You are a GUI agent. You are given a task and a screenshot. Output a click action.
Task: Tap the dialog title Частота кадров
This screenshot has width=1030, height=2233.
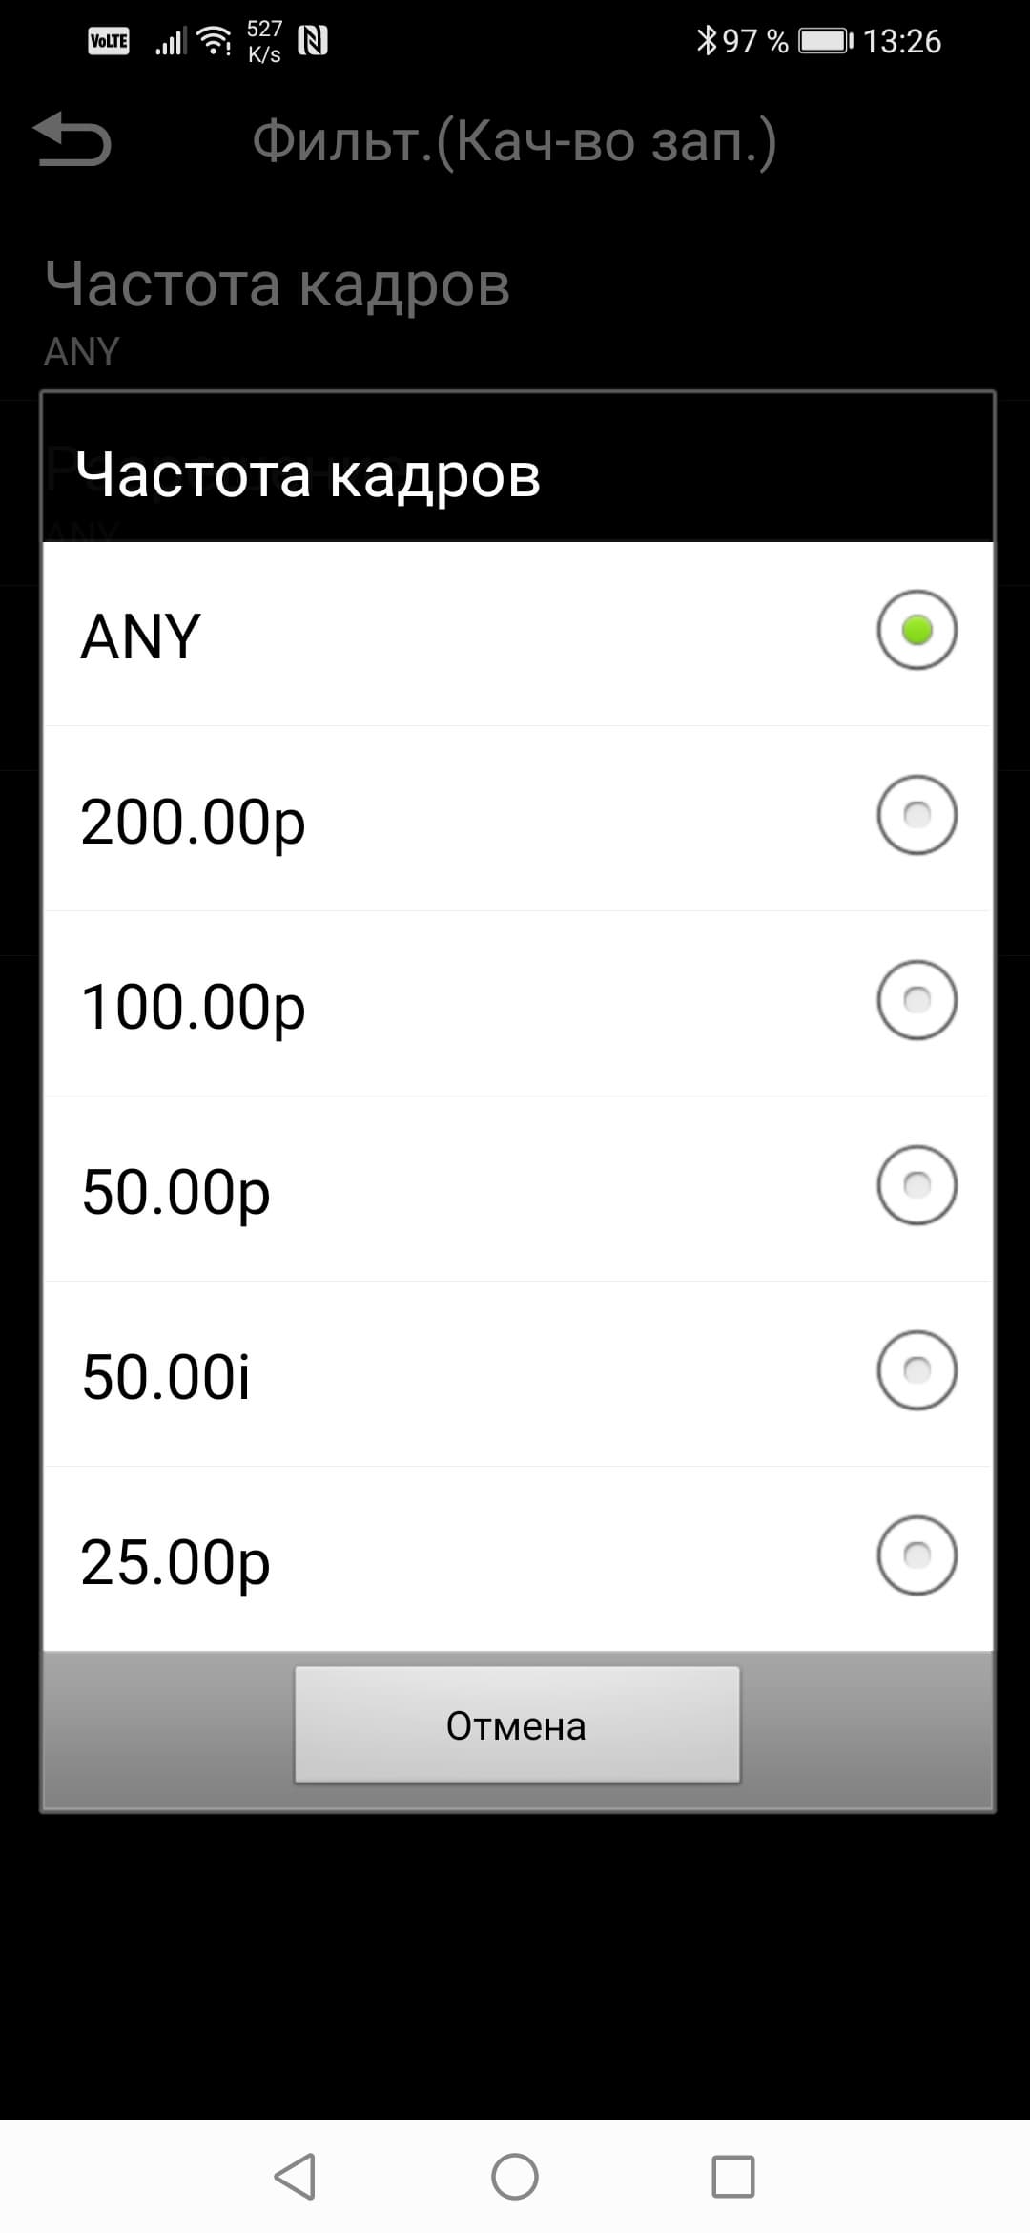tap(308, 474)
